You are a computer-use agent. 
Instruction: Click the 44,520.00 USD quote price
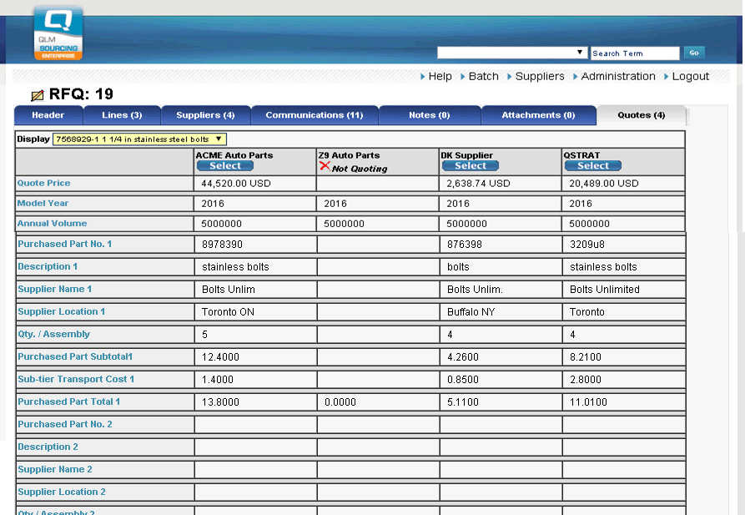235,184
